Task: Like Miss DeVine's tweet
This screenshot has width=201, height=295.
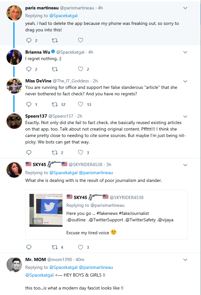Action: pyautogui.click(x=81, y=104)
